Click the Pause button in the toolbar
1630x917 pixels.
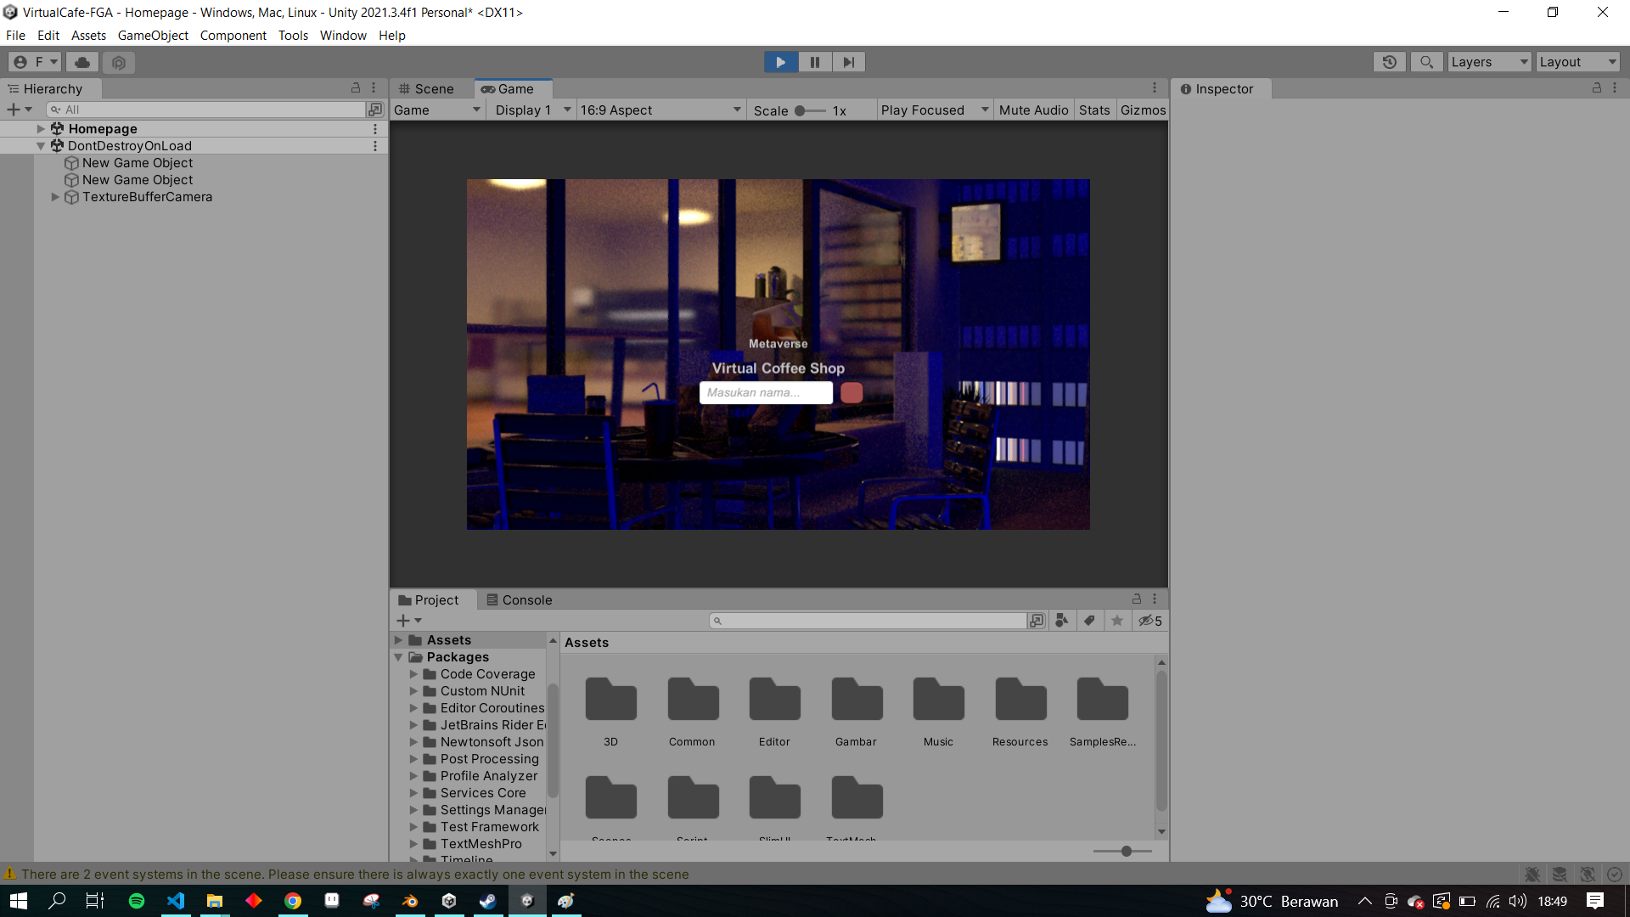click(814, 61)
